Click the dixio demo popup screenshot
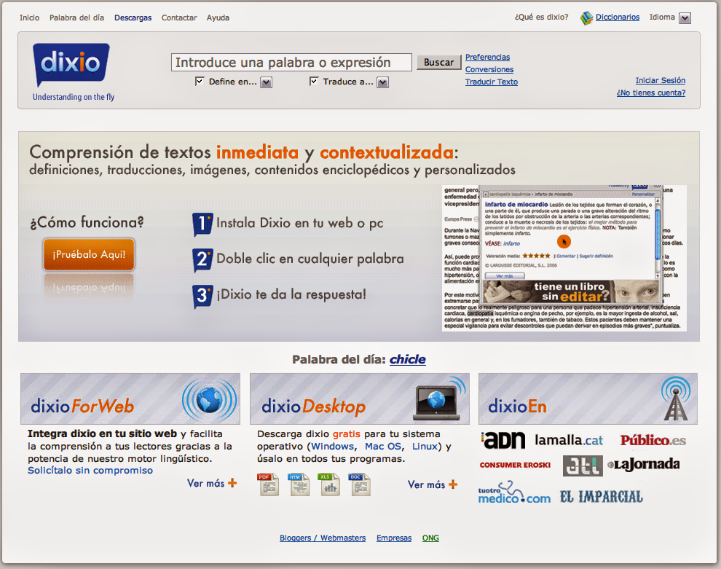The image size is (721, 569). [x=564, y=258]
